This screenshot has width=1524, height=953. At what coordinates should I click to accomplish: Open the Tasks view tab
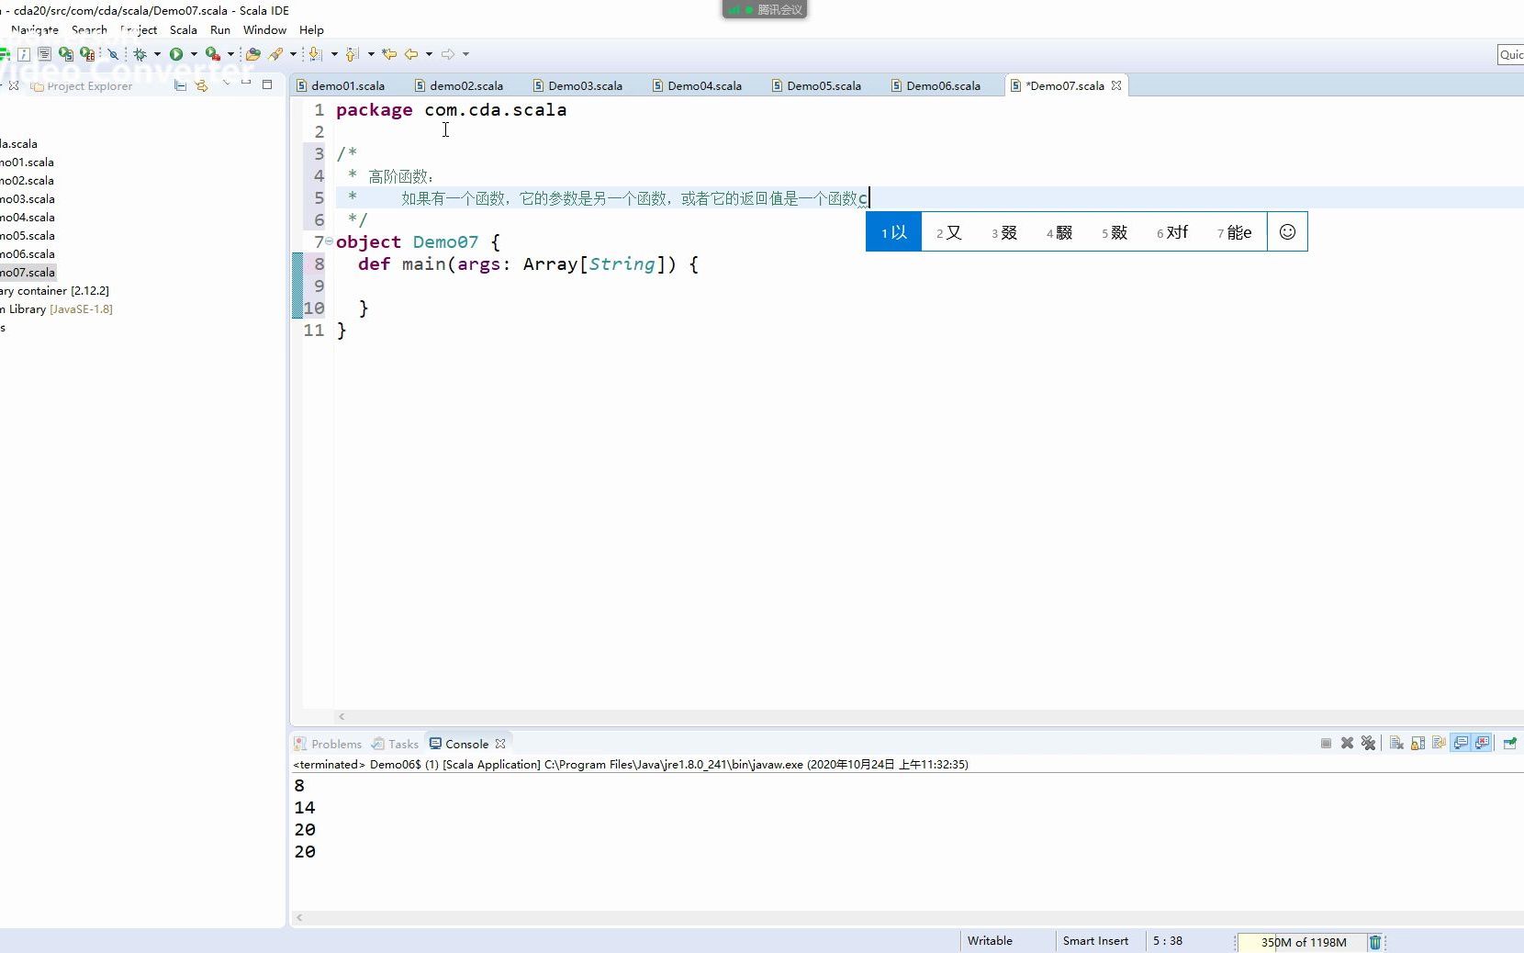(395, 744)
